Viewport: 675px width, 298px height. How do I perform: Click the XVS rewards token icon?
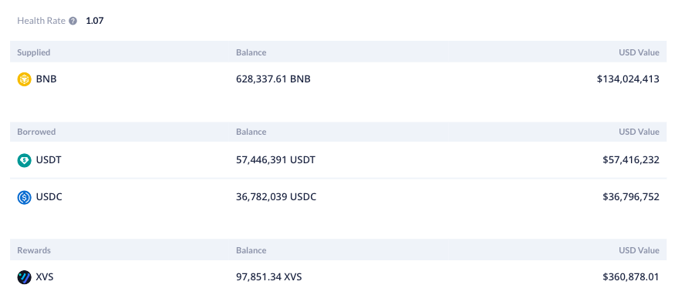(x=24, y=277)
